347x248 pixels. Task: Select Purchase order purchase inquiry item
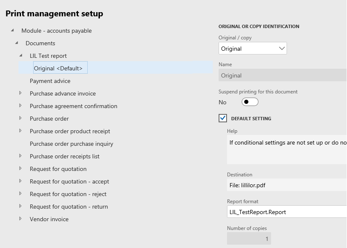(71, 144)
